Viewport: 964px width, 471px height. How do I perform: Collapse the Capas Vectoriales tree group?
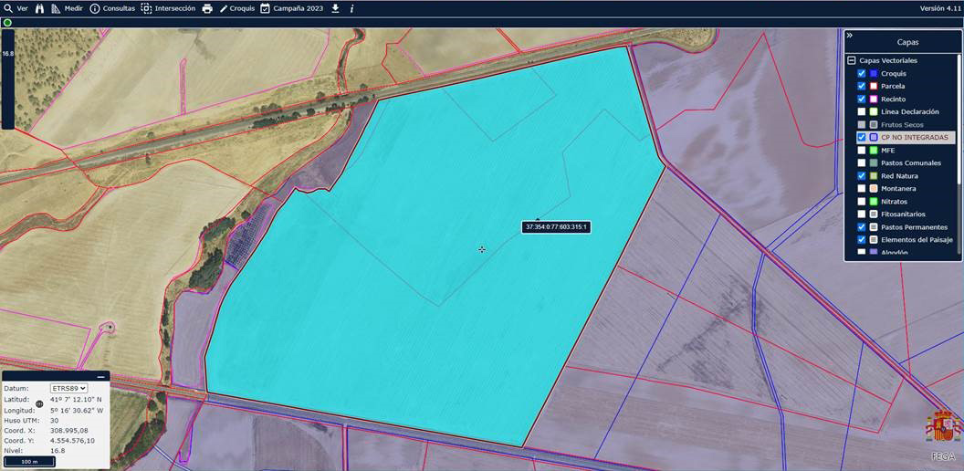[852, 60]
